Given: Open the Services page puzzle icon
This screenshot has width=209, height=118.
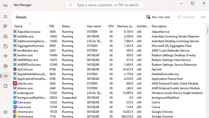Looking at the screenshot, I should click(x=6, y=86).
